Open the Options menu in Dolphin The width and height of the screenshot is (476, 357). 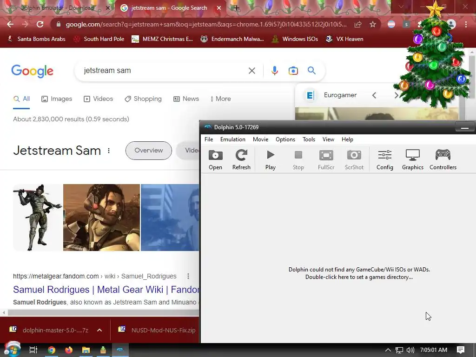click(285, 139)
